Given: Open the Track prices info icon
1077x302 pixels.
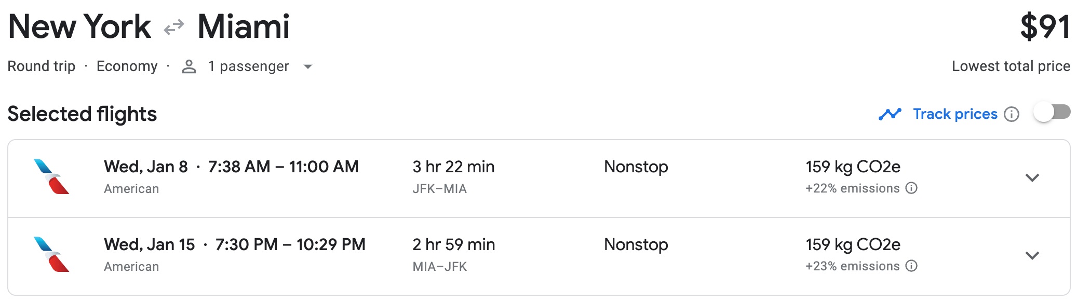Looking at the screenshot, I should click(1012, 114).
